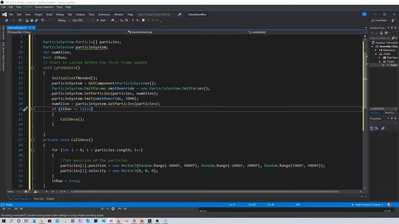
Task: Select the Scripts folder
Action: point(391,61)
